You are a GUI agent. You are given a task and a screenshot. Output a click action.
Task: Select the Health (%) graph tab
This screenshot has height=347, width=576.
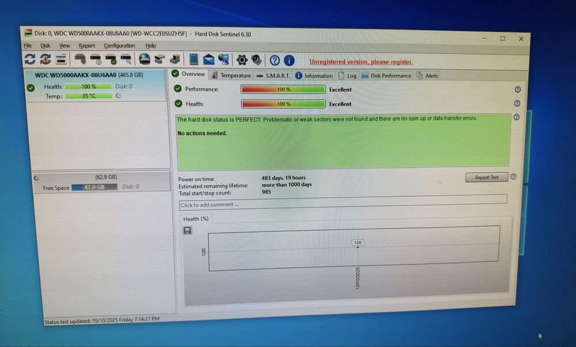[x=196, y=218]
